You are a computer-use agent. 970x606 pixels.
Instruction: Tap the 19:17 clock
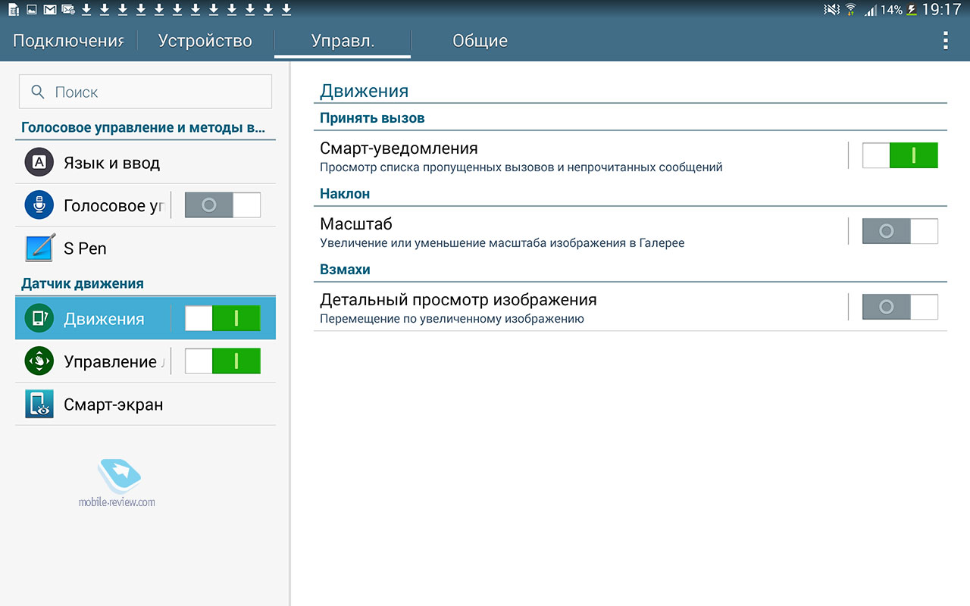(942, 10)
